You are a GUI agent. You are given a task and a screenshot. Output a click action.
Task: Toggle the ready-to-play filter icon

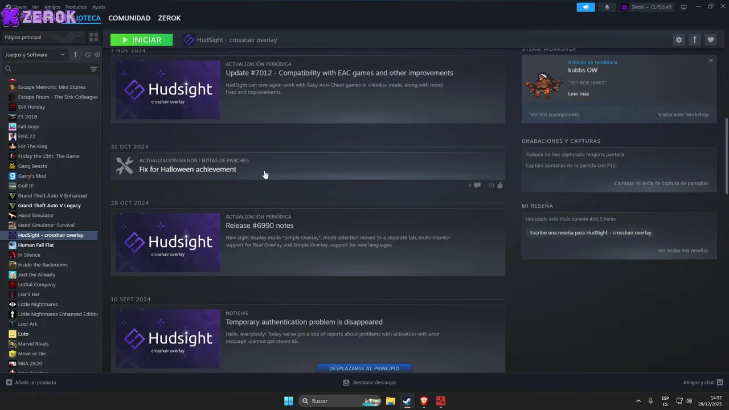(97, 55)
